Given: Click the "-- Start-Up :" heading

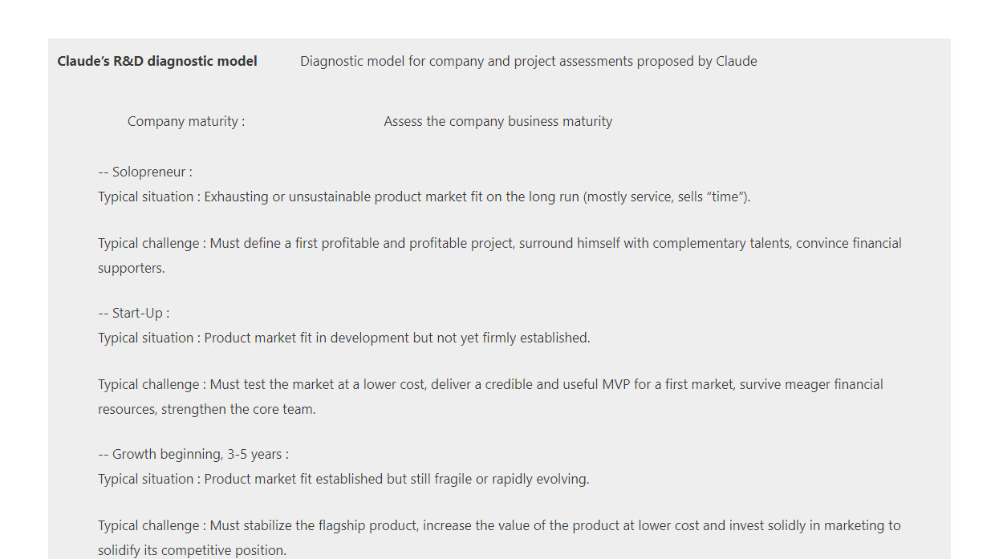Looking at the screenshot, I should [x=134, y=313].
